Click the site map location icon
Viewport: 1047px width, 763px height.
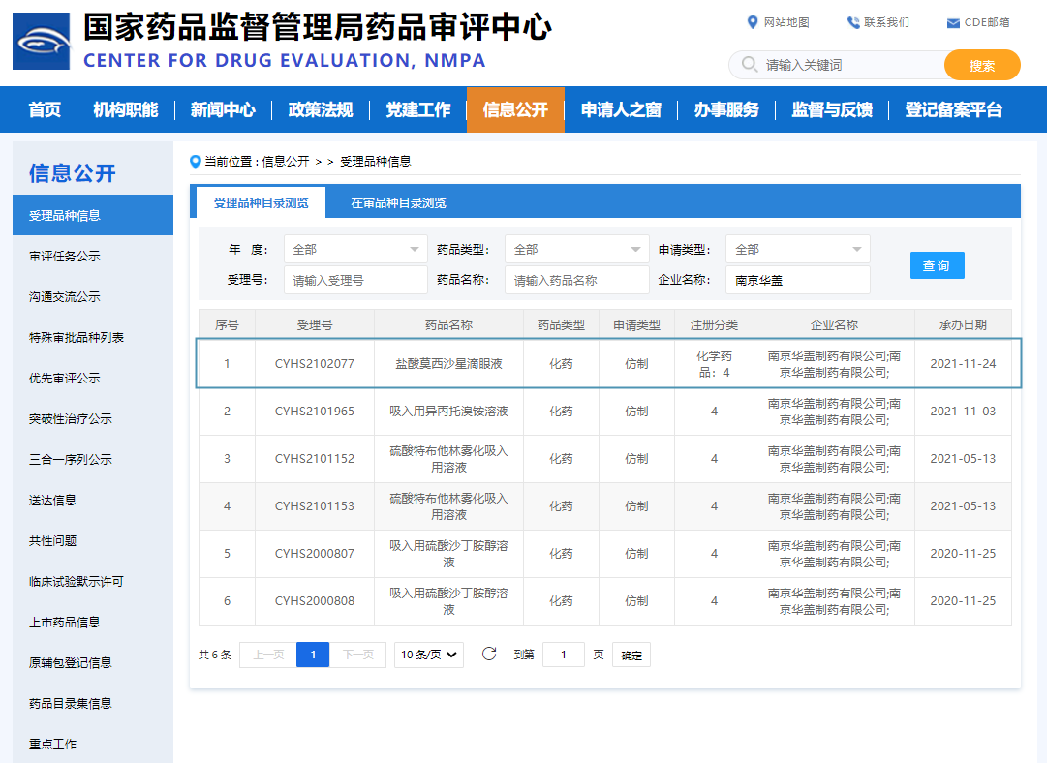pos(753,22)
